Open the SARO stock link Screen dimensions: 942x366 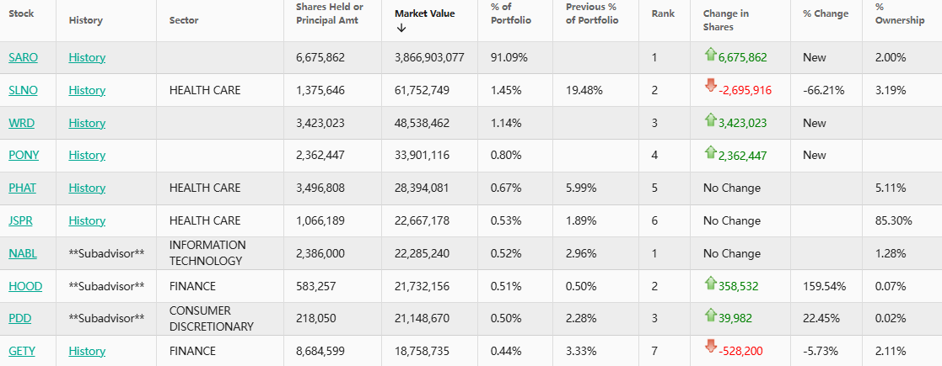coord(23,57)
